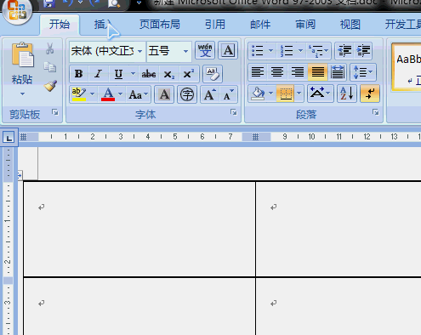This screenshot has height=335, width=421.
Task: Open the font size 五号 dropdown
Action: click(185, 51)
